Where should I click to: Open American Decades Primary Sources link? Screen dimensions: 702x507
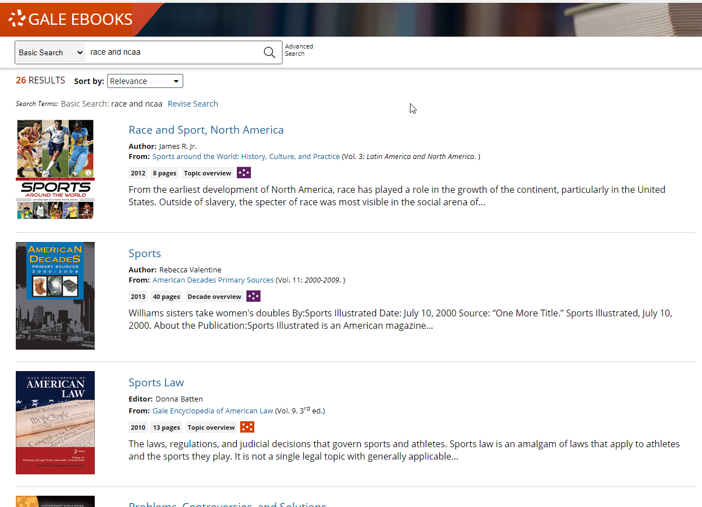pos(213,280)
